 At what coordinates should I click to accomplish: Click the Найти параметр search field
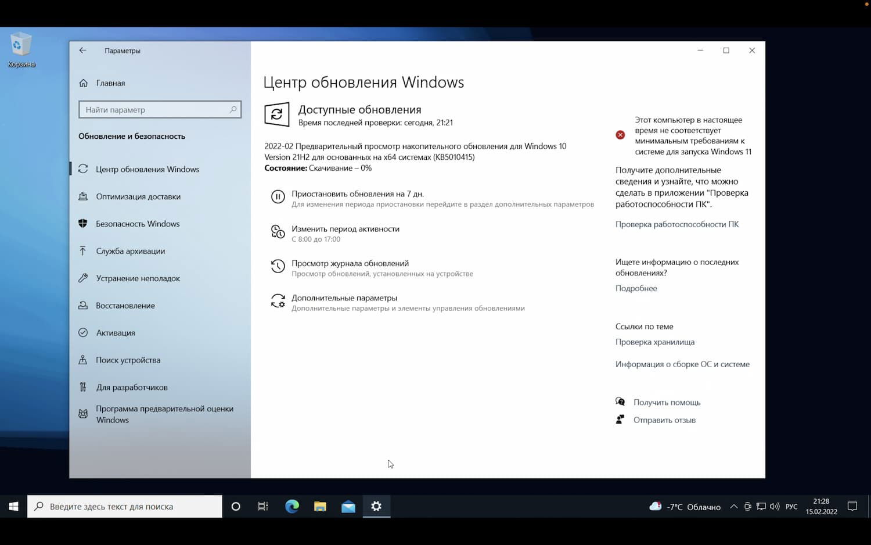pos(160,109)
